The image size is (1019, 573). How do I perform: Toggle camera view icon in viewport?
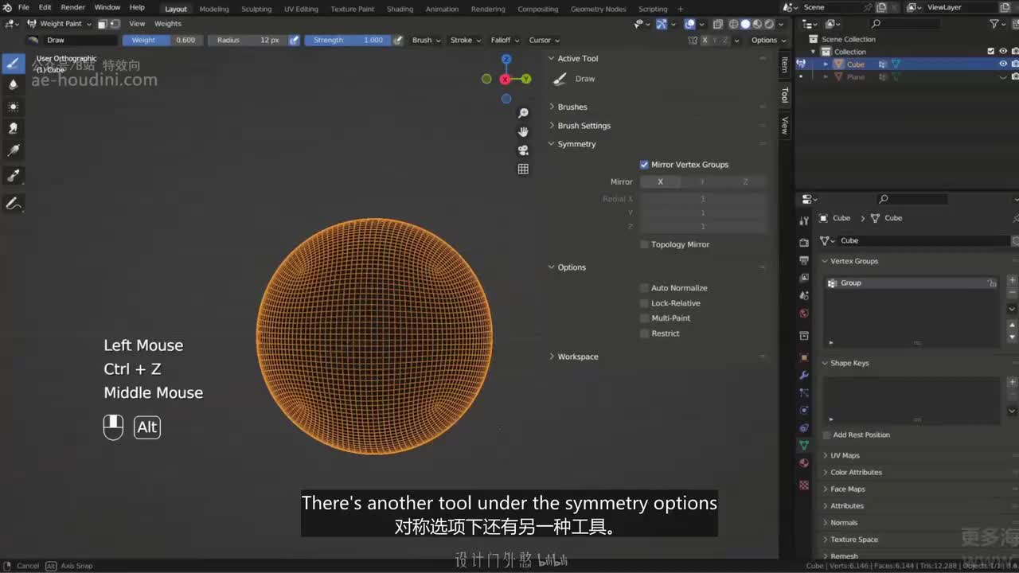pos(523,150)
